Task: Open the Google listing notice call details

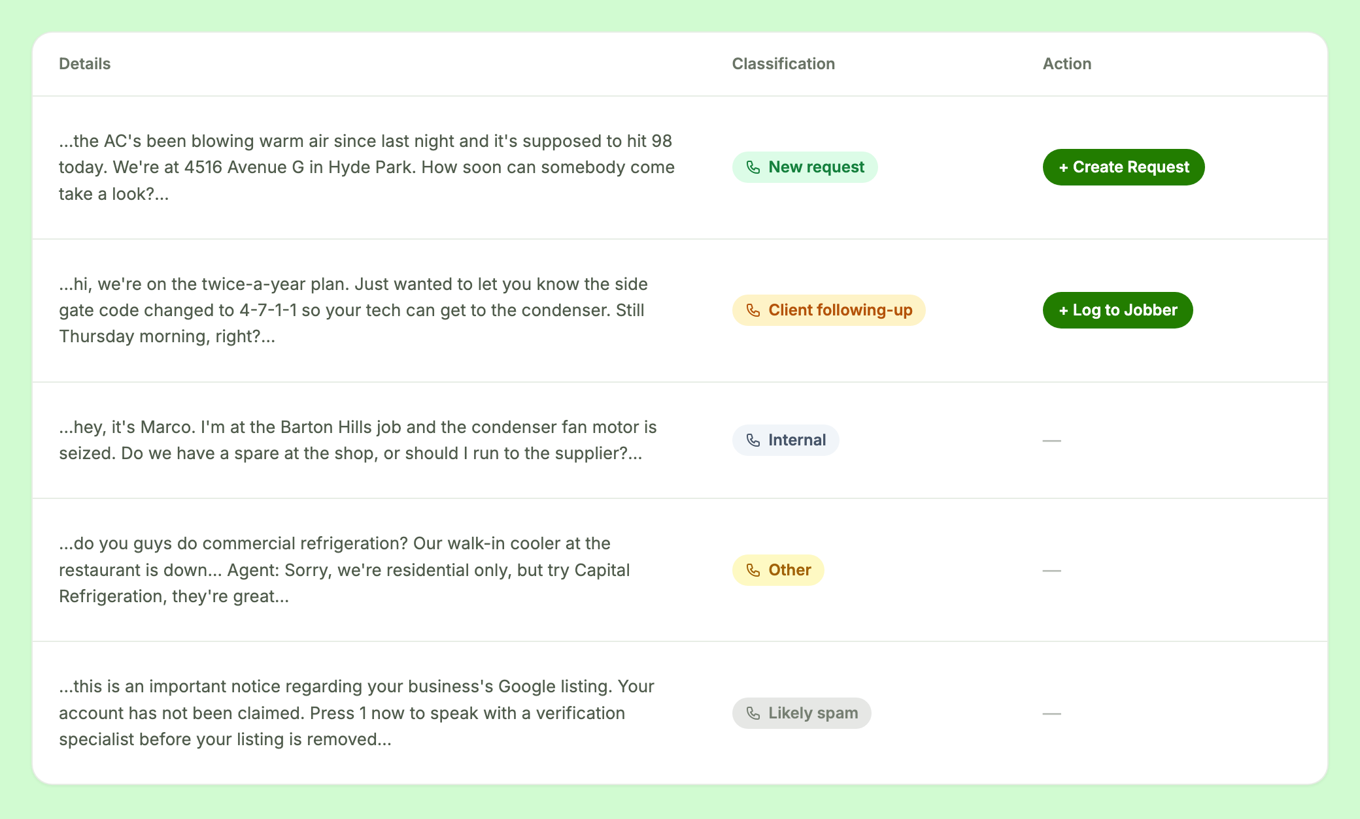Action: tap(356, 713)
